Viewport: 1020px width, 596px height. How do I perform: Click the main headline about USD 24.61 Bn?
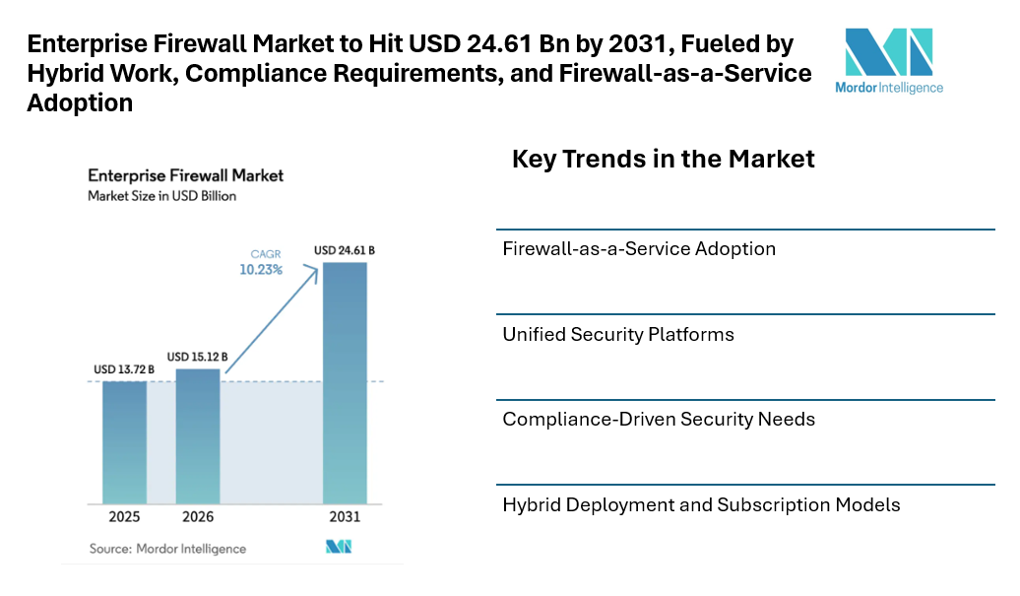[x=418, y=73]
